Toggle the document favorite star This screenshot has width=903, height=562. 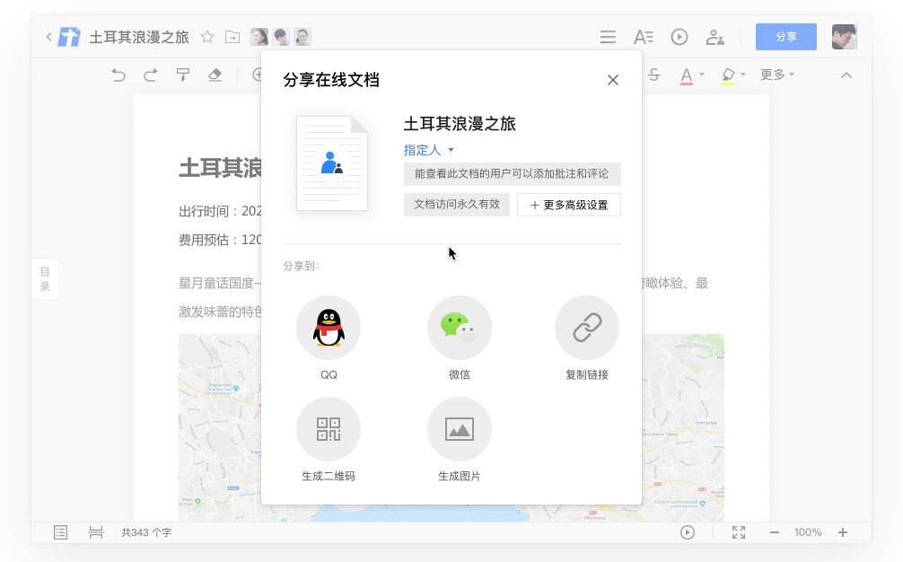tap(207, 37)
